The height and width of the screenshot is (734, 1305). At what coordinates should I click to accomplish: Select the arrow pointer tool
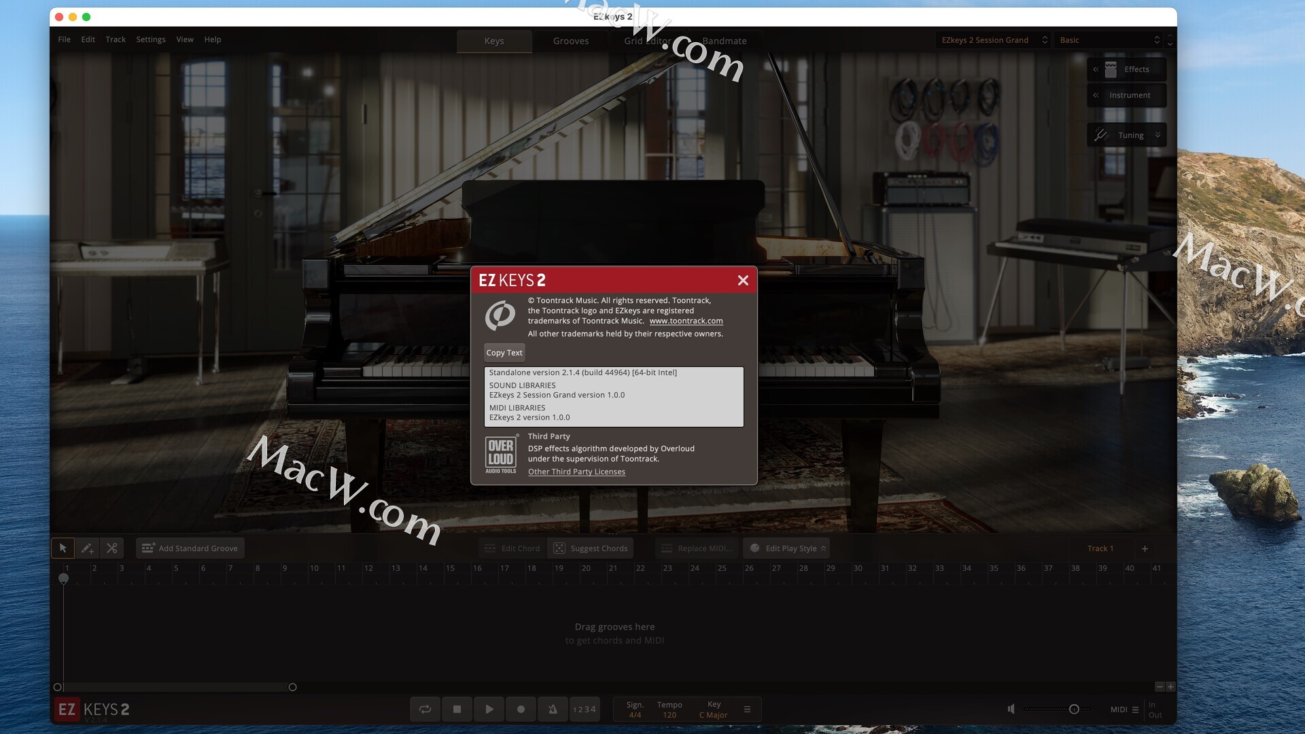[63, 548]
